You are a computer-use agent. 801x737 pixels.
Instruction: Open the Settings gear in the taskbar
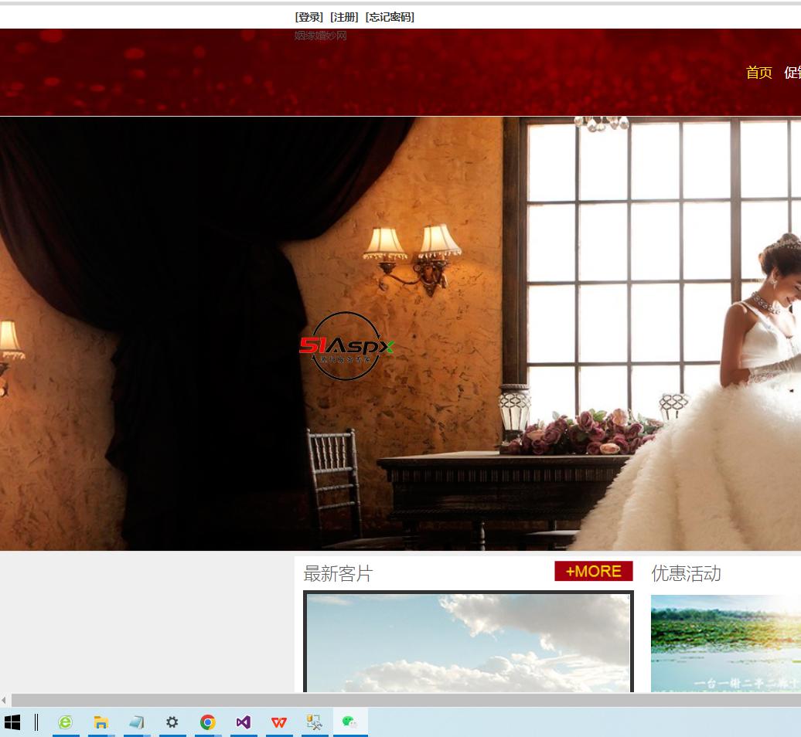coord(172,722)
